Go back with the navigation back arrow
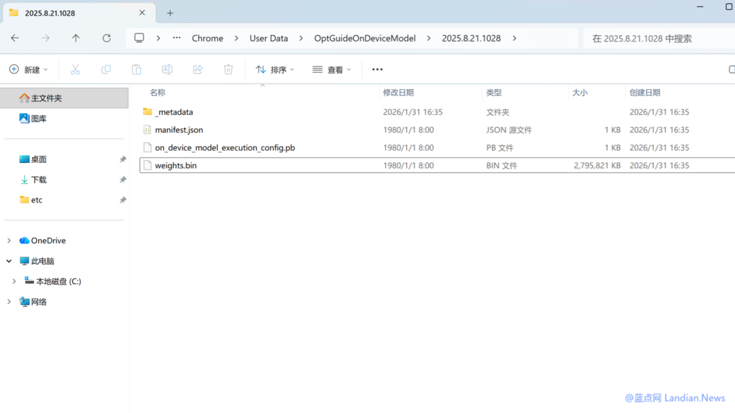This screenshot has width=735, height=413. 15,38
